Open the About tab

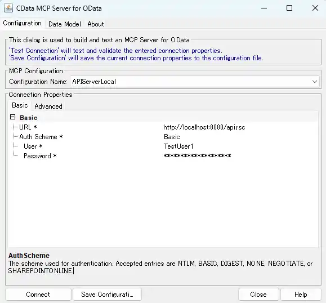point(95,24)
